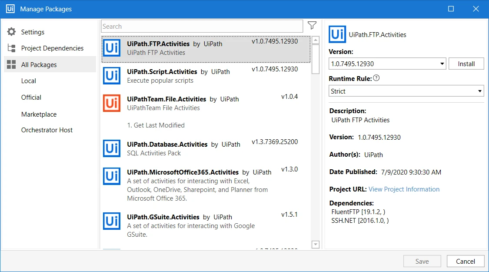This screenshot has width=489, height=272.
Task: Click the package Search field
Action: 202,26
